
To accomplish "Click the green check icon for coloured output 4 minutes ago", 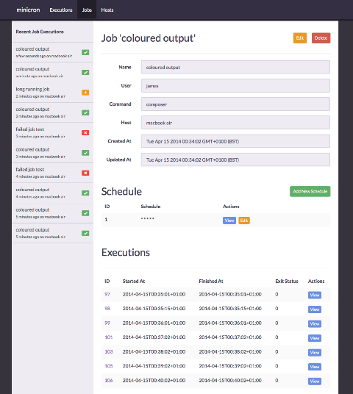I will click(x=85, y=193).
